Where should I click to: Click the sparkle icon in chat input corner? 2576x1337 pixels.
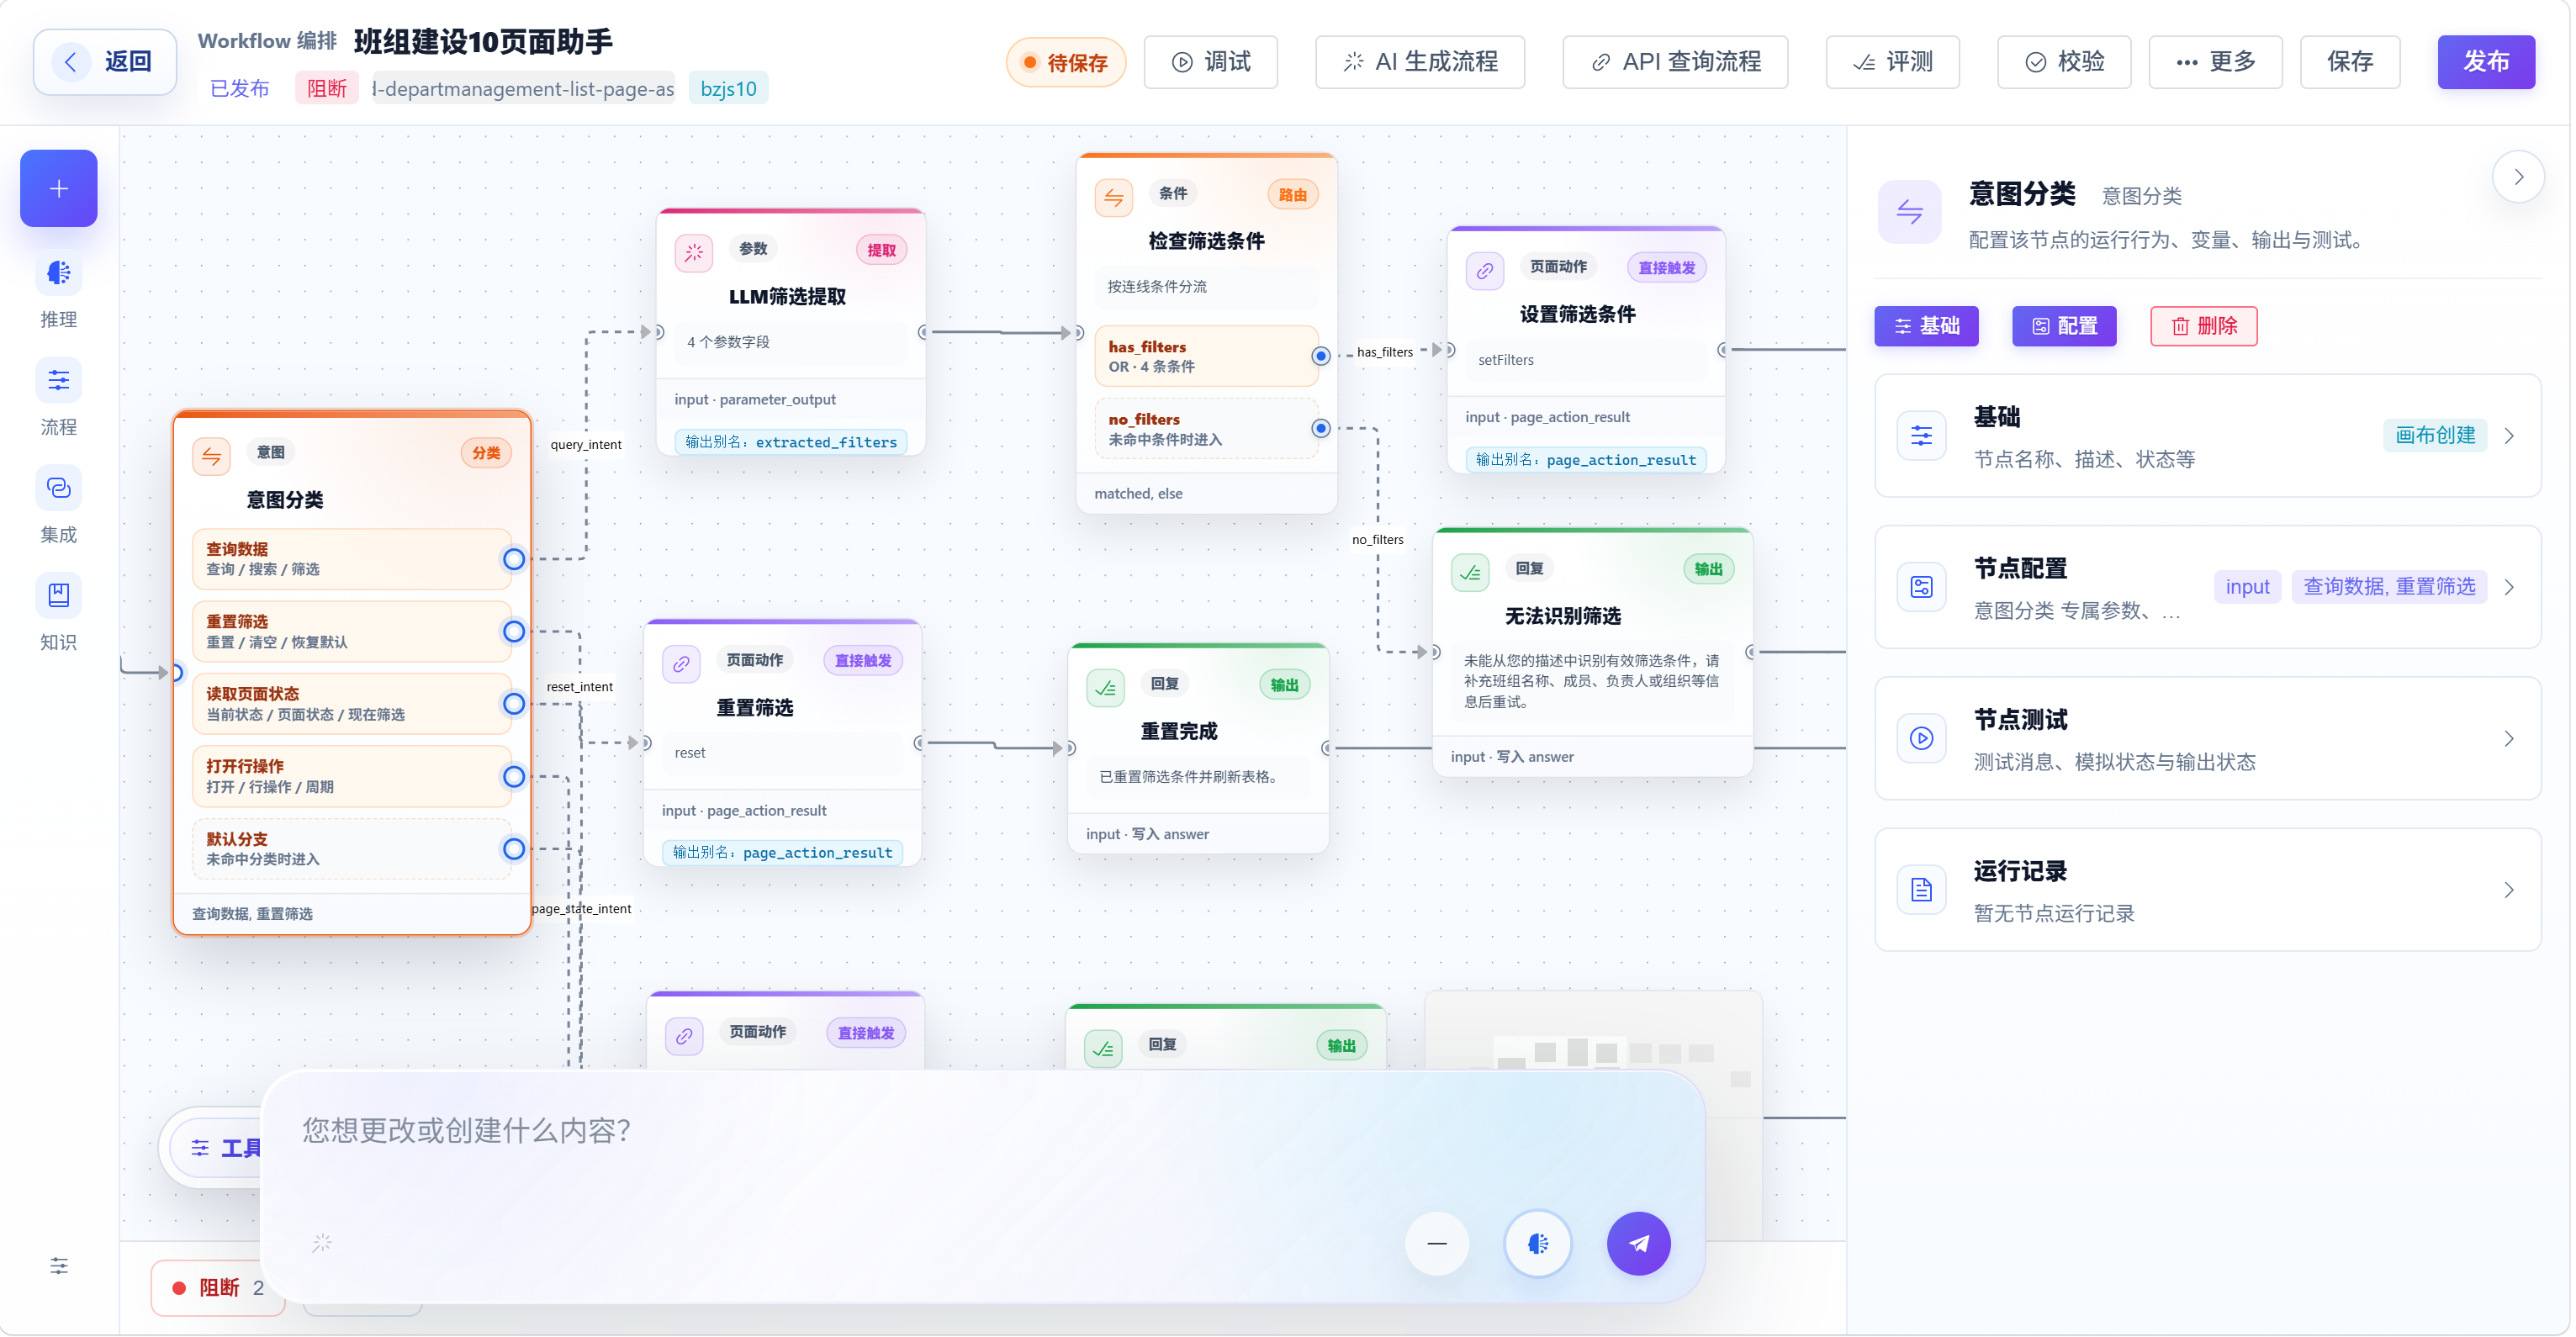(321, 1244)
